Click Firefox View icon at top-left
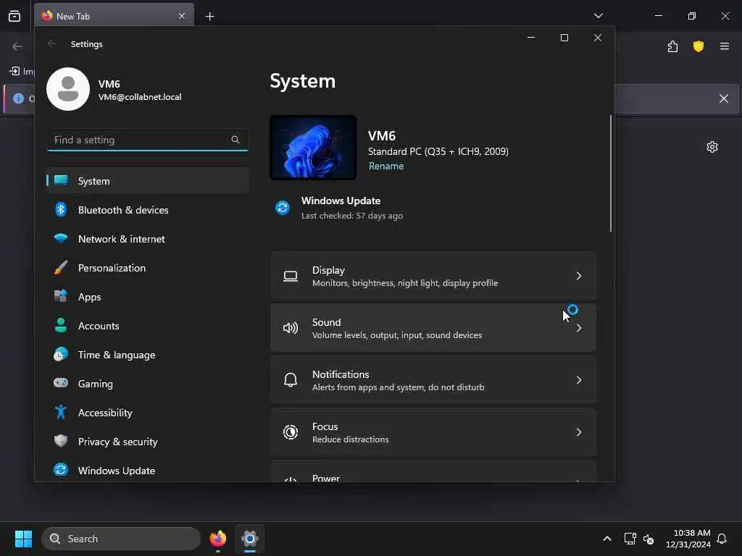Image resolution: width=742 pixels, height=556 pixels. (14, 16)
